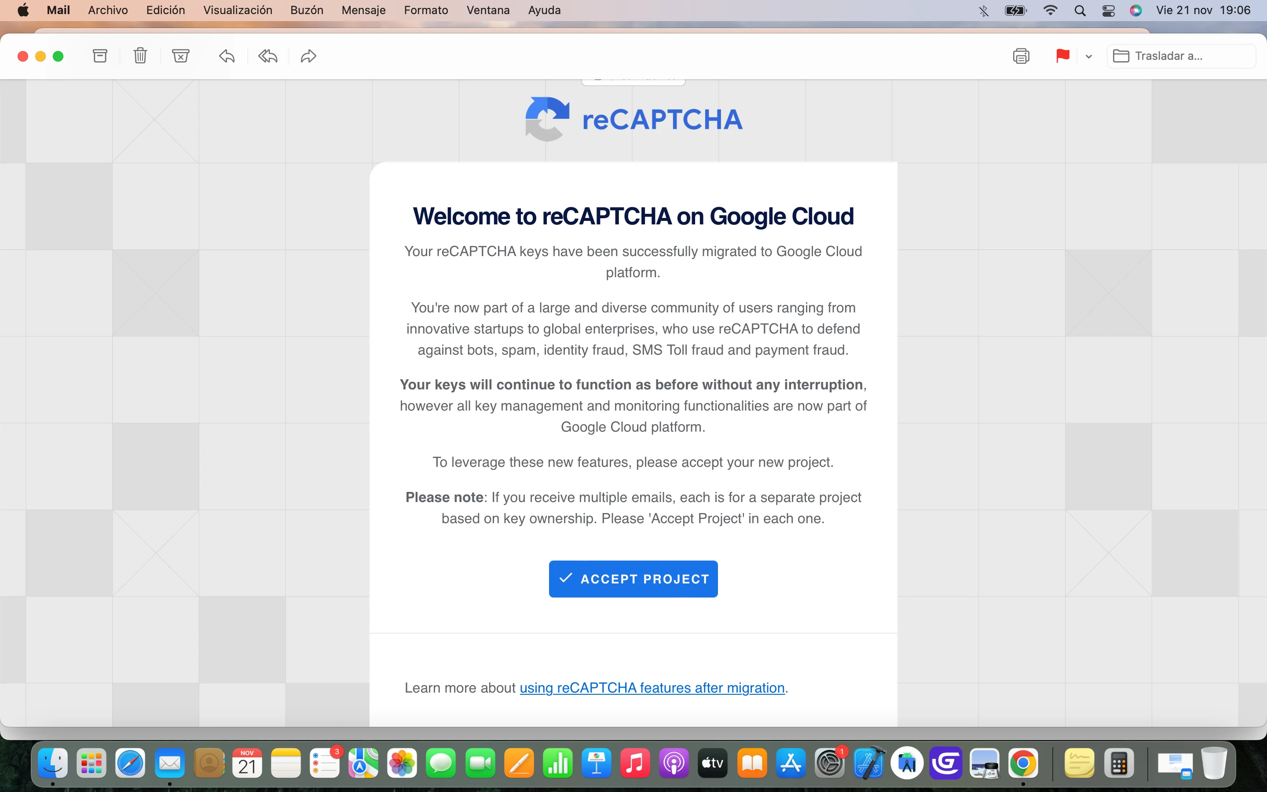Open using reCAPTCHA features after migration link
Viewport: 1267px width, 792px height.
[x=652, y=687]
